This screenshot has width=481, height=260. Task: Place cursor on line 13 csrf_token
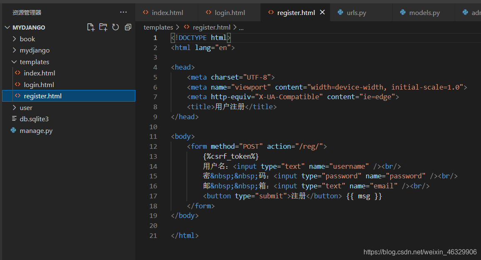point(231,156)
